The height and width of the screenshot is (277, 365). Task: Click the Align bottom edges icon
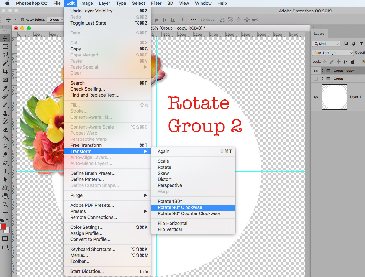[173, 20]
